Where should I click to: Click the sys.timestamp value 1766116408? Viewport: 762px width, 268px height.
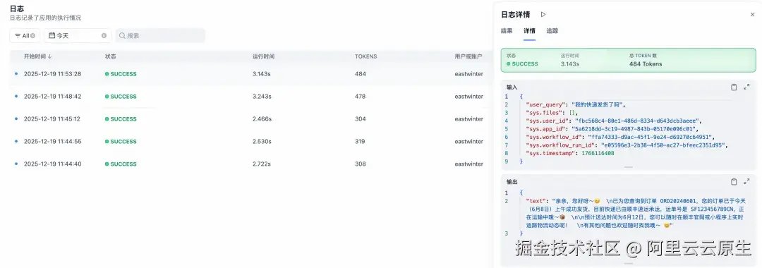pyautogui.click(x=598, y=154)
